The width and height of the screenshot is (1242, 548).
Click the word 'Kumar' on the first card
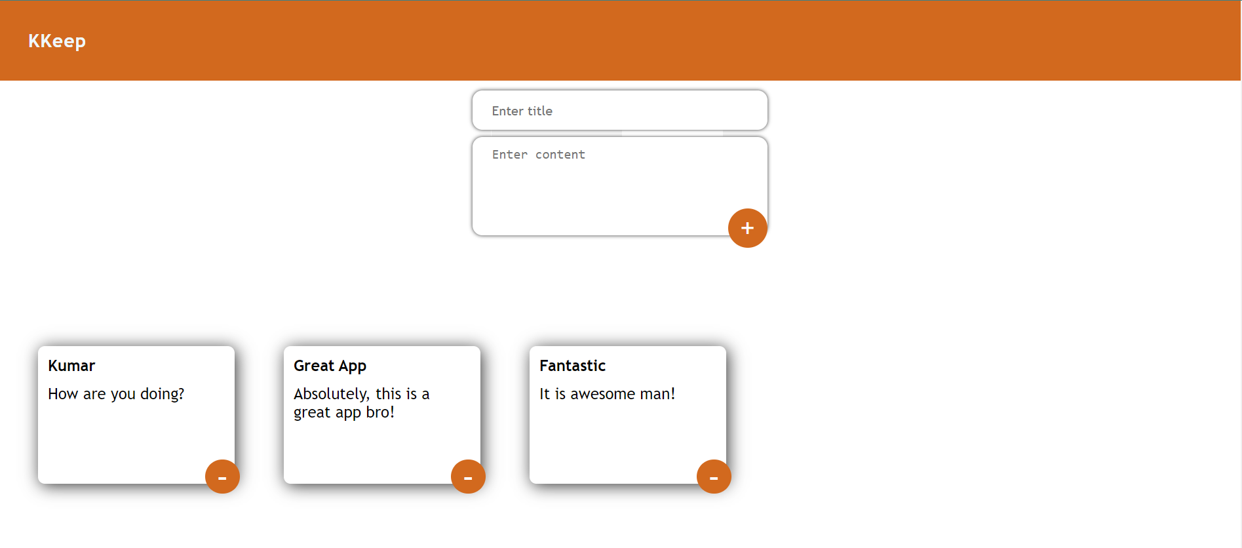(71, 366)
